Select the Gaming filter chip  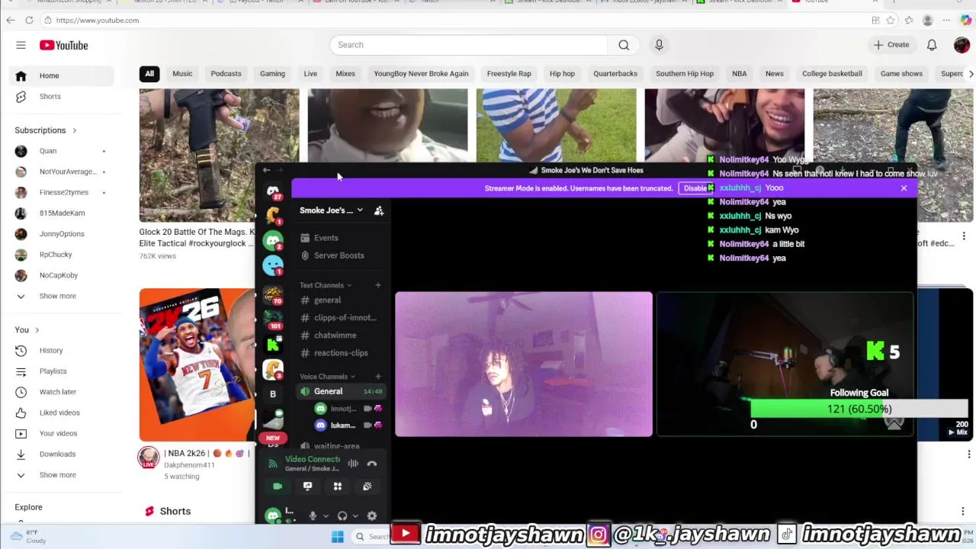point(272,74)
